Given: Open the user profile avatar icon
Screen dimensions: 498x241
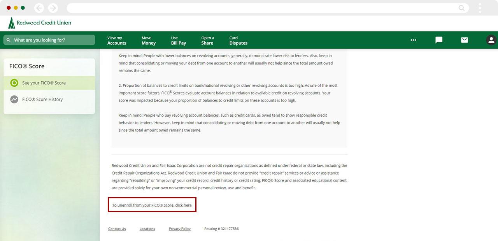Looking at the screenshot, I should point(491,40).
